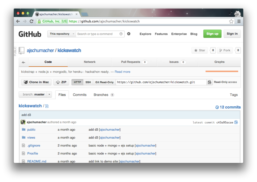Create a new file with plus icon
Viewport: 257px width, 182px height.
pos(47,106)
